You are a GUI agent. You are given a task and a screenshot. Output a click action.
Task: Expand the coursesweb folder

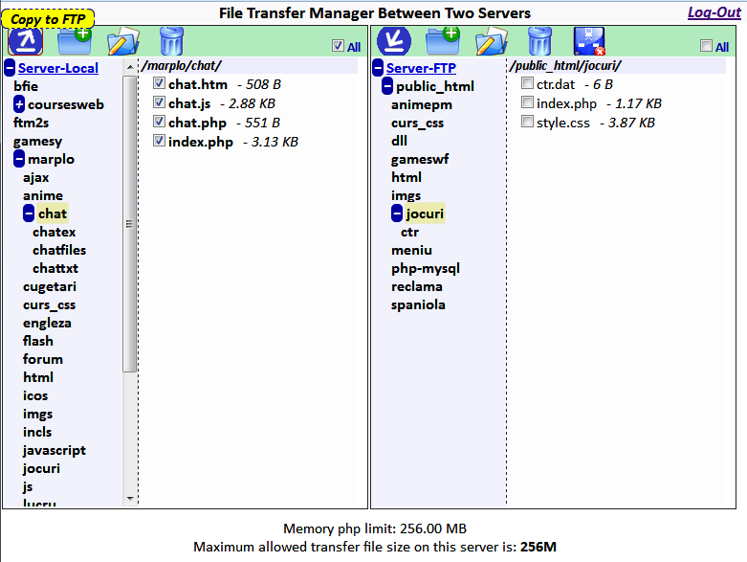point(19,104)
